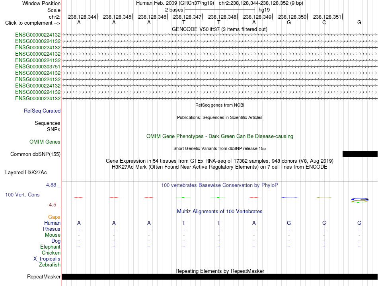Click the ENSG00000303751 gene label

[x=38, y=66]
